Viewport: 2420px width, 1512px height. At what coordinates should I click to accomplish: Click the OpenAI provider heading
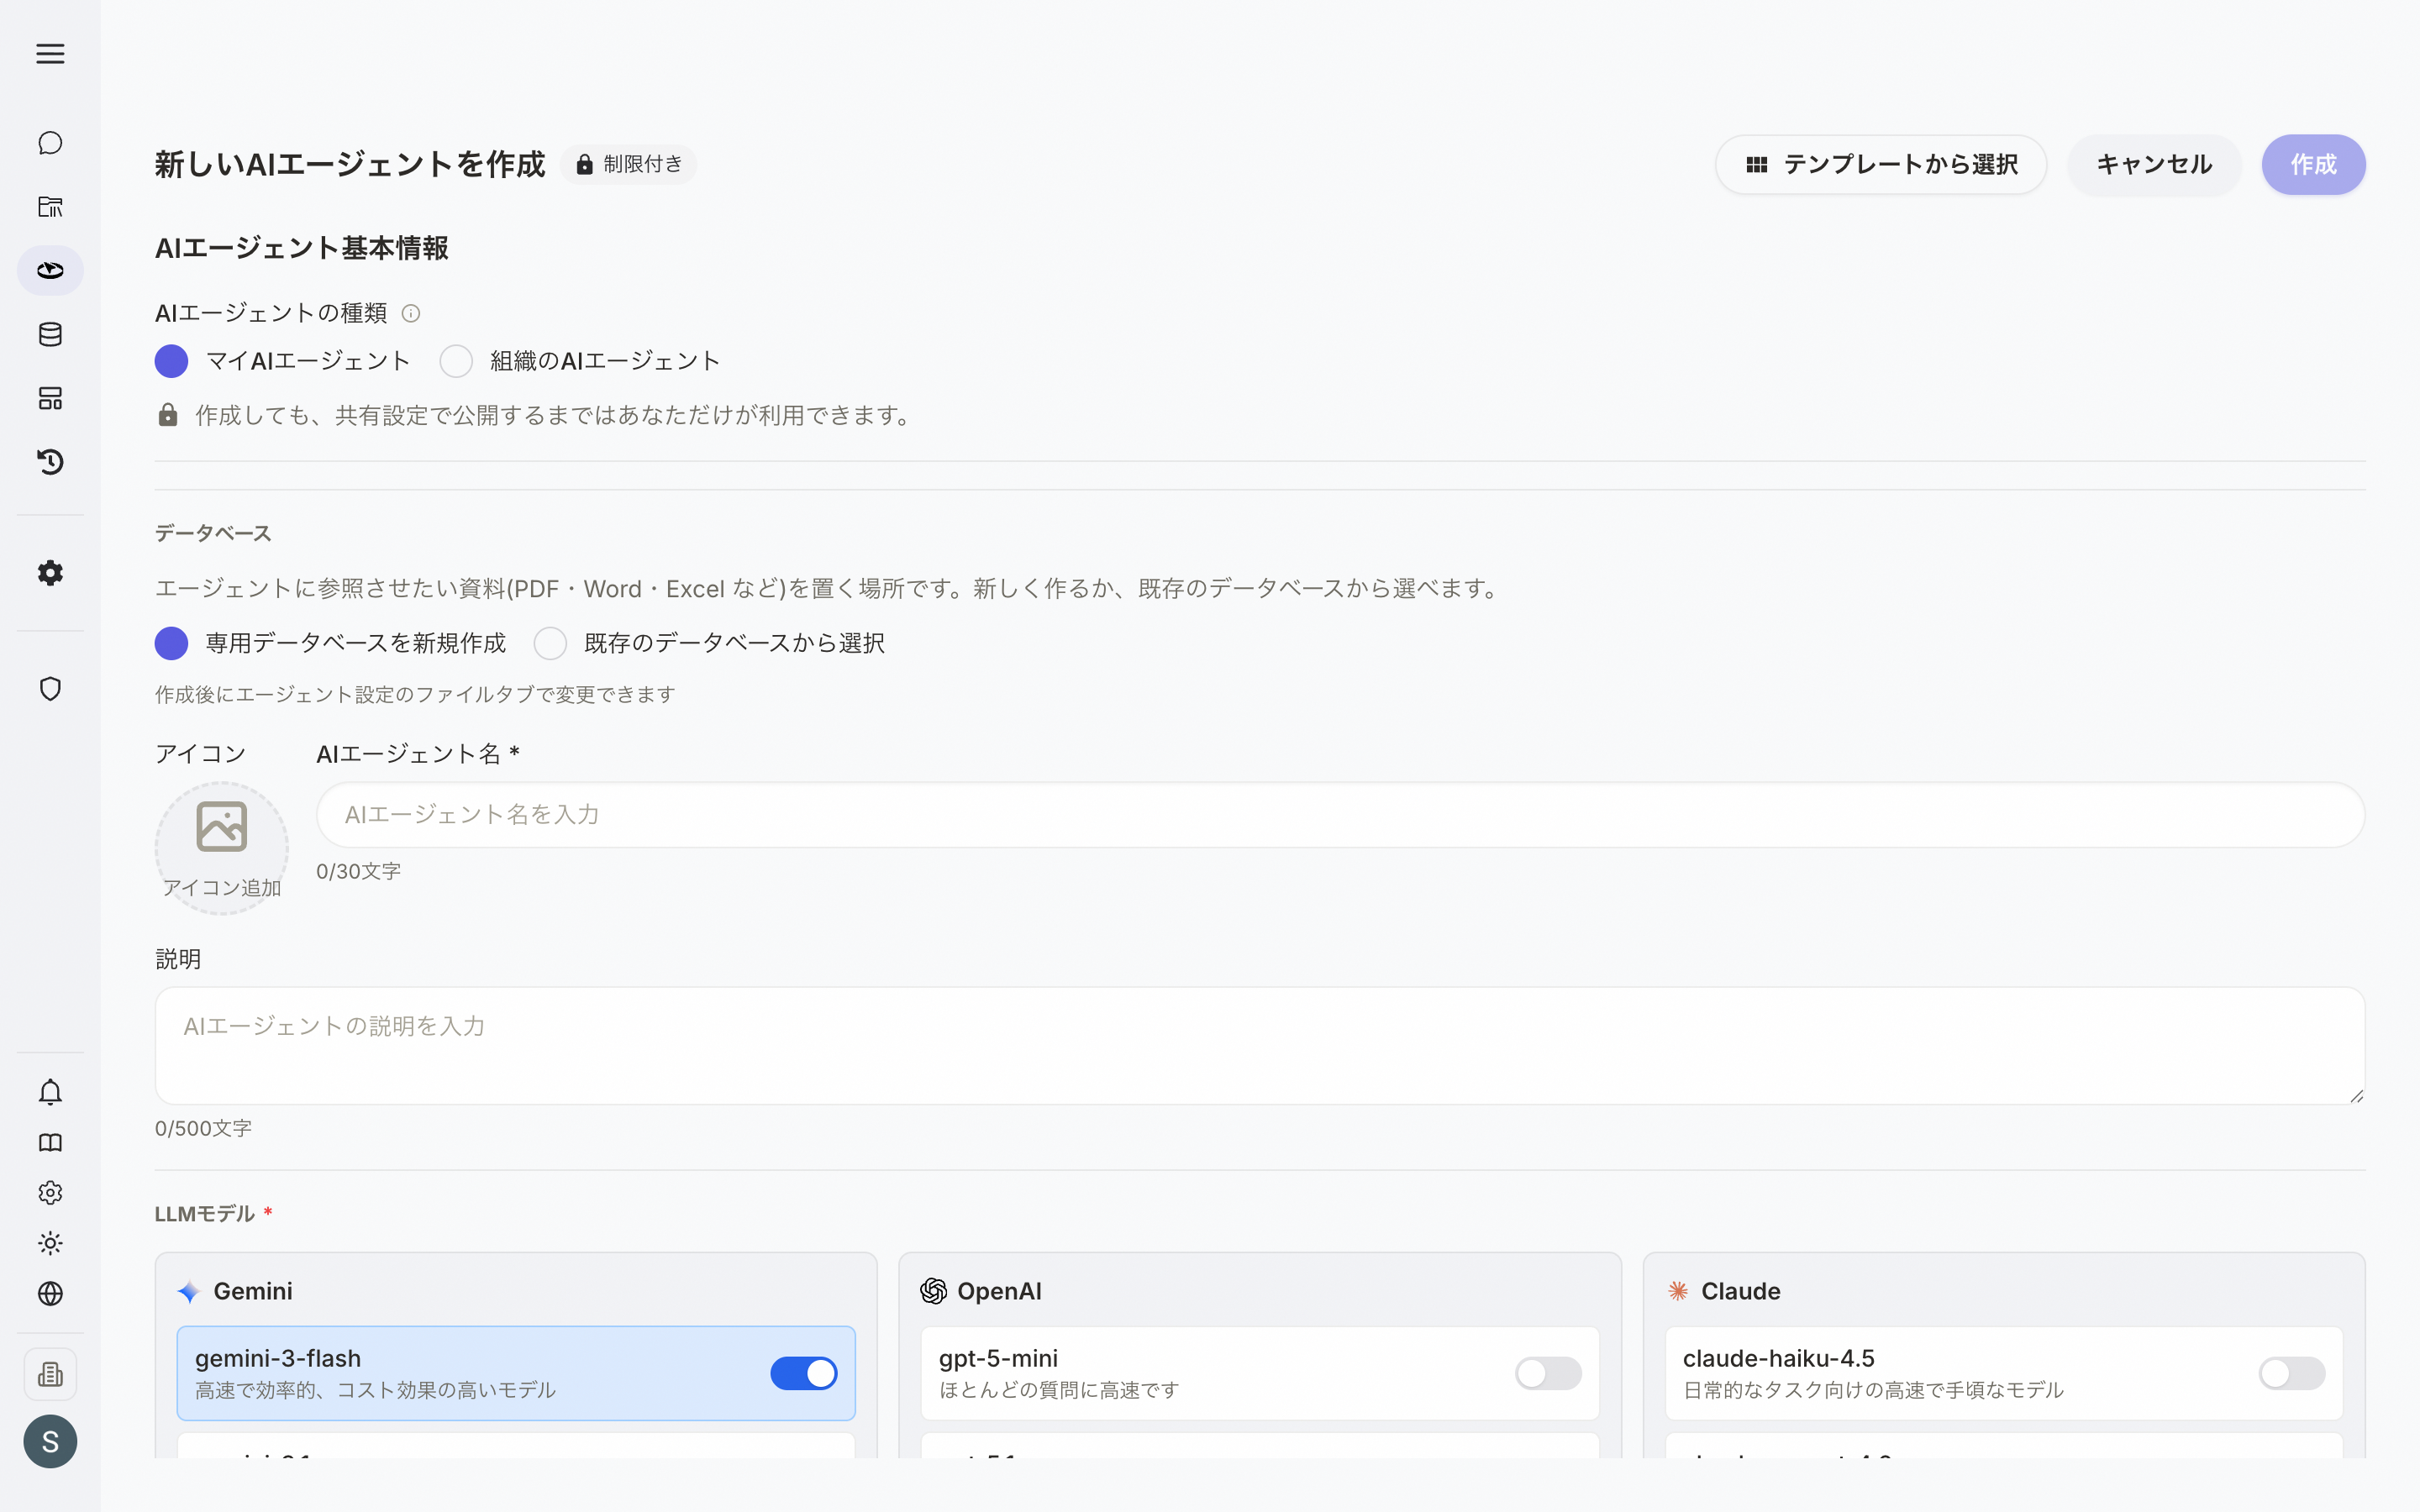click(x=981, y=1291)
